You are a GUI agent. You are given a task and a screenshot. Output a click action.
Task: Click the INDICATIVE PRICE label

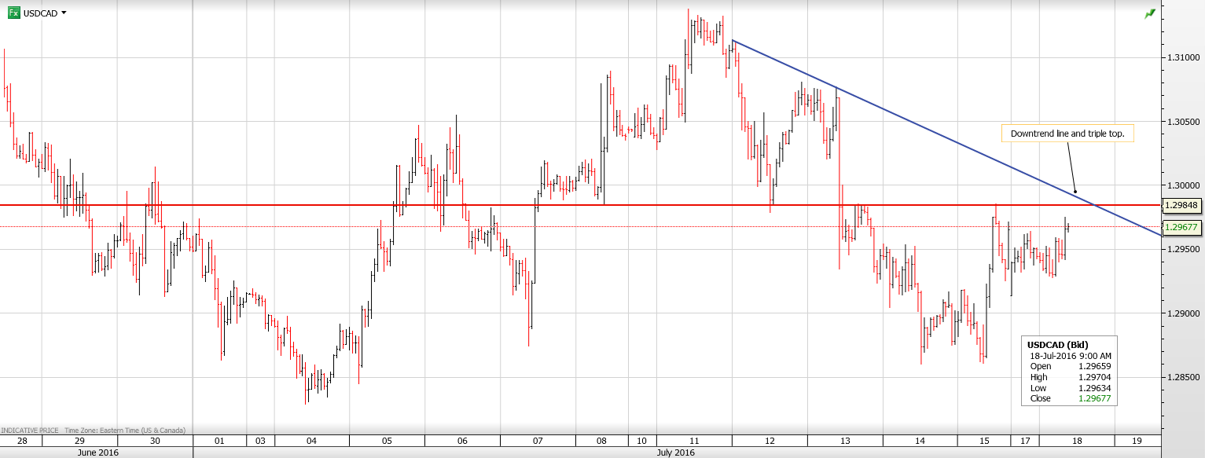[29, 431]
